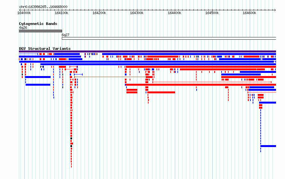This screenshot has height=179, width=285.
Task: Select the long brown thin-line variant
Action: pyautogui.click(x=110, y=77)
